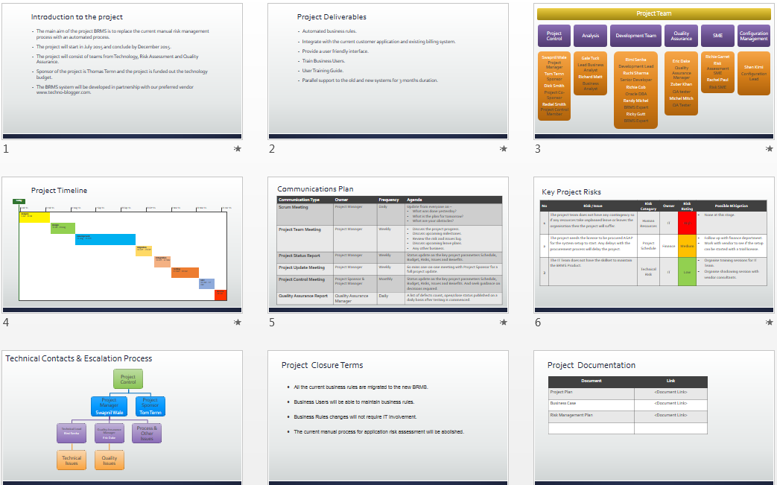The width and height of the screenshot is (777, 485).
Task: Click the star icon under Project Documentation slide
Action: pyautogui.click(x=769, y=483)
